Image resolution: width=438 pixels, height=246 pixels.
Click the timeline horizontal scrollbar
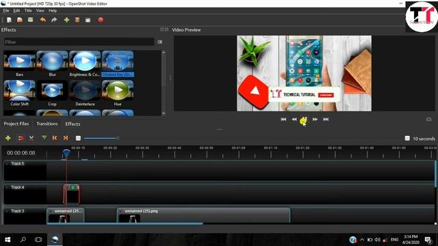[x=125, y=223]
